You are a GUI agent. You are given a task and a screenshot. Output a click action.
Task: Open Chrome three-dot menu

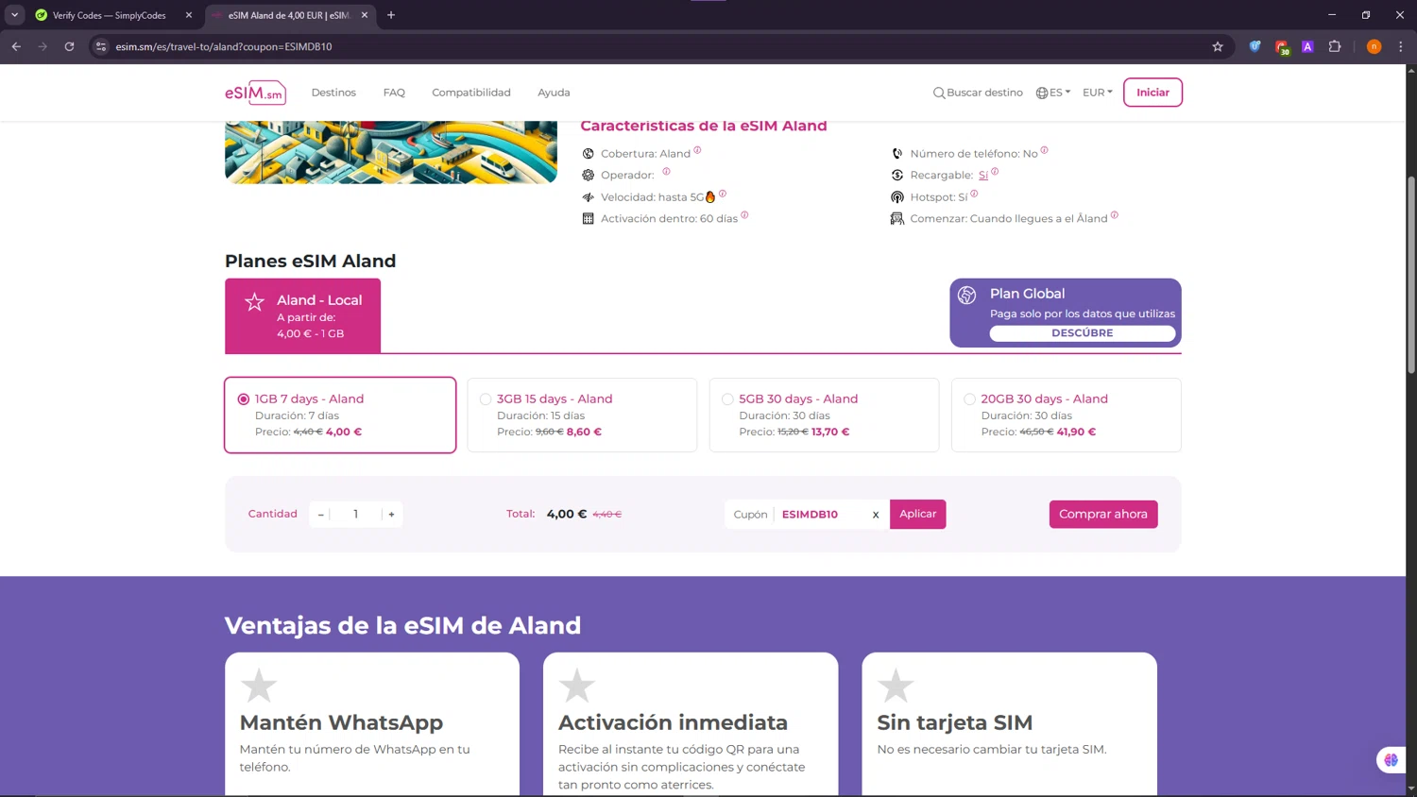1401,46
